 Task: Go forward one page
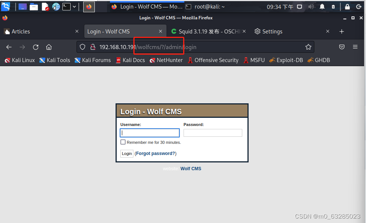(22, 47)
